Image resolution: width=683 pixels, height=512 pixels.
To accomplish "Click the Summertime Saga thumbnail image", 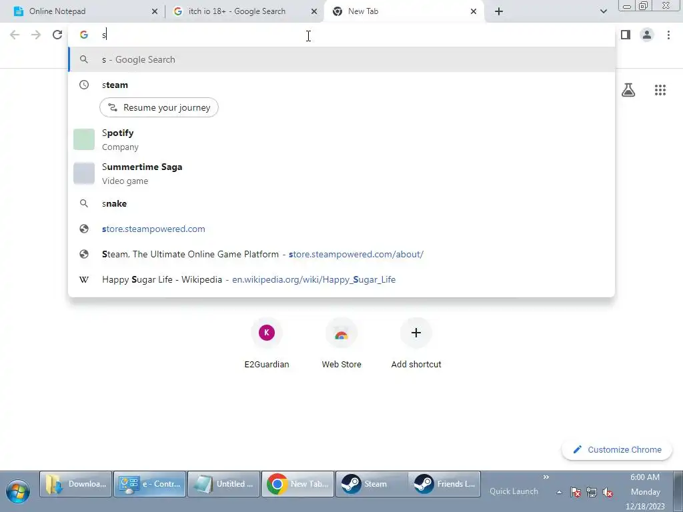I will coord(84,173).
